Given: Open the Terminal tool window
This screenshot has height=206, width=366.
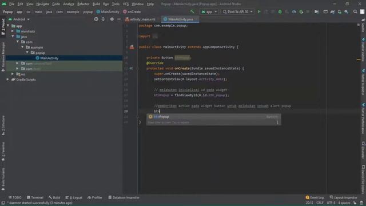Looking at the screenshot, I should tap(35, 197).
